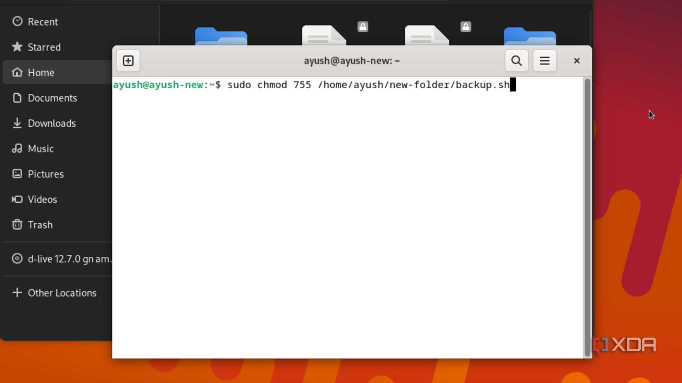
Task: Click the Pictures image icon
Action: [17, 174]
